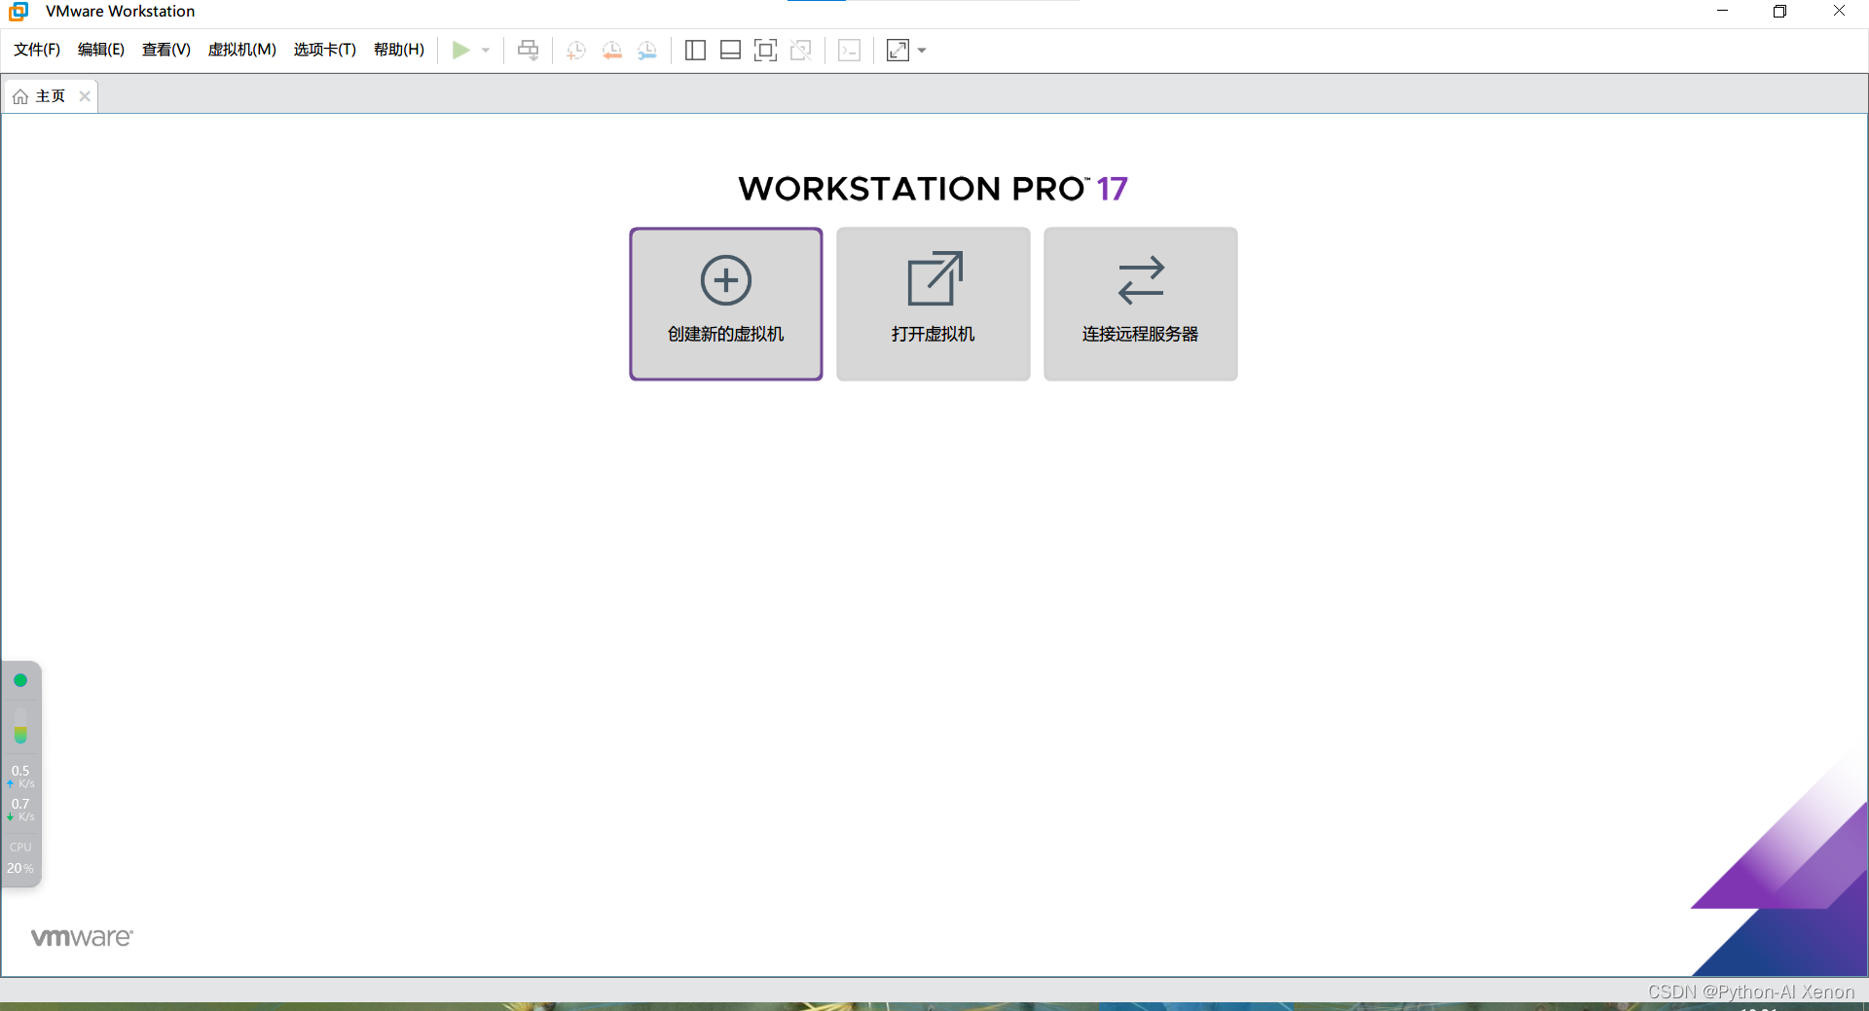Click the green status dot in floating monitor
Screen dimensions: 1869x1011
point(20,680)
